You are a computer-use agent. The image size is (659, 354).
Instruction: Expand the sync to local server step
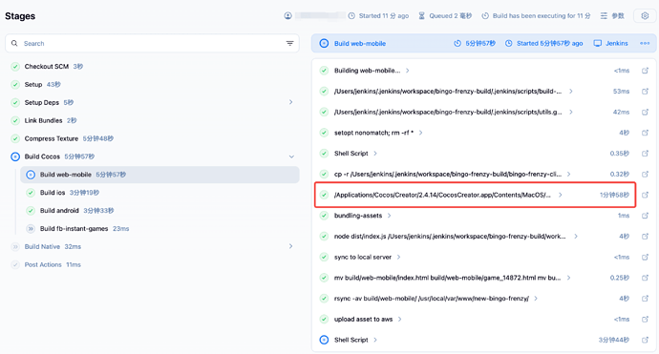pos(398,257)
